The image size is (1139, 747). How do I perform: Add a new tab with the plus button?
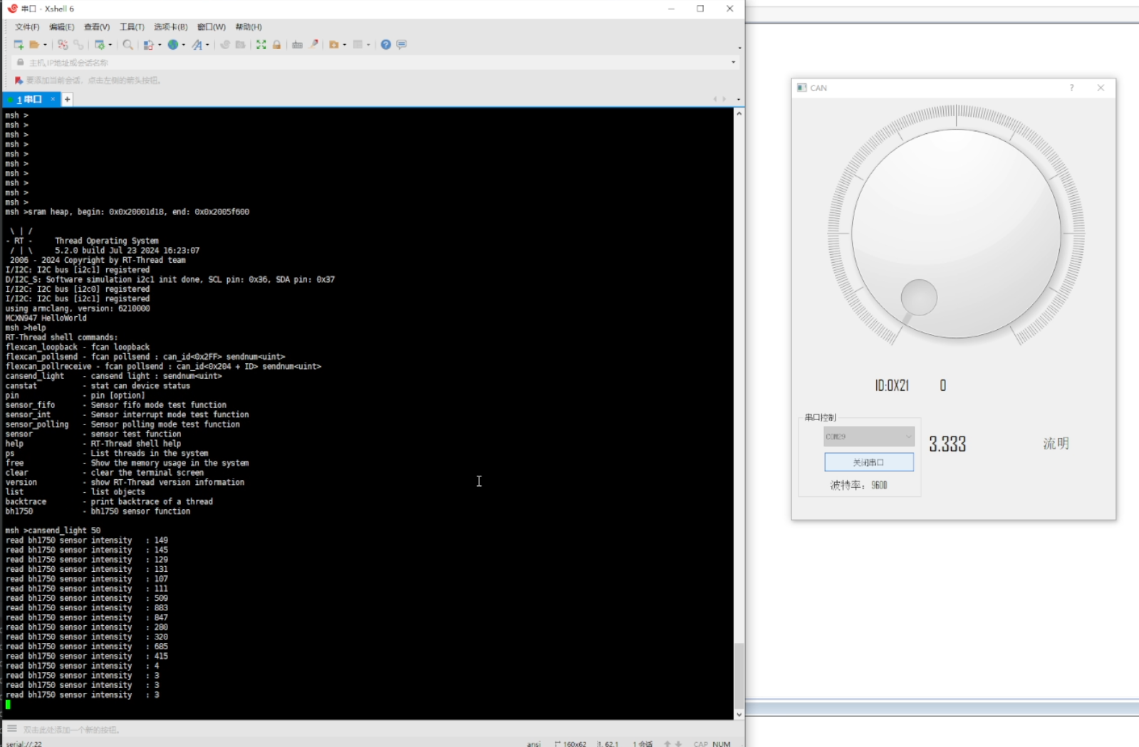pyautogui.click(x=67, y=100)
